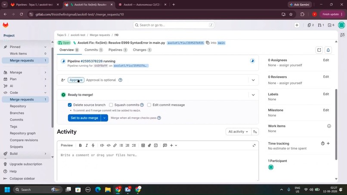Insert collapsible section icon in editor
Screen dimensions: 347x195
156,145
